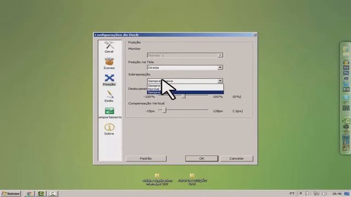The image size is (351, 197).
Task: Open the Geral settings section
Action: tap(109, 47)
